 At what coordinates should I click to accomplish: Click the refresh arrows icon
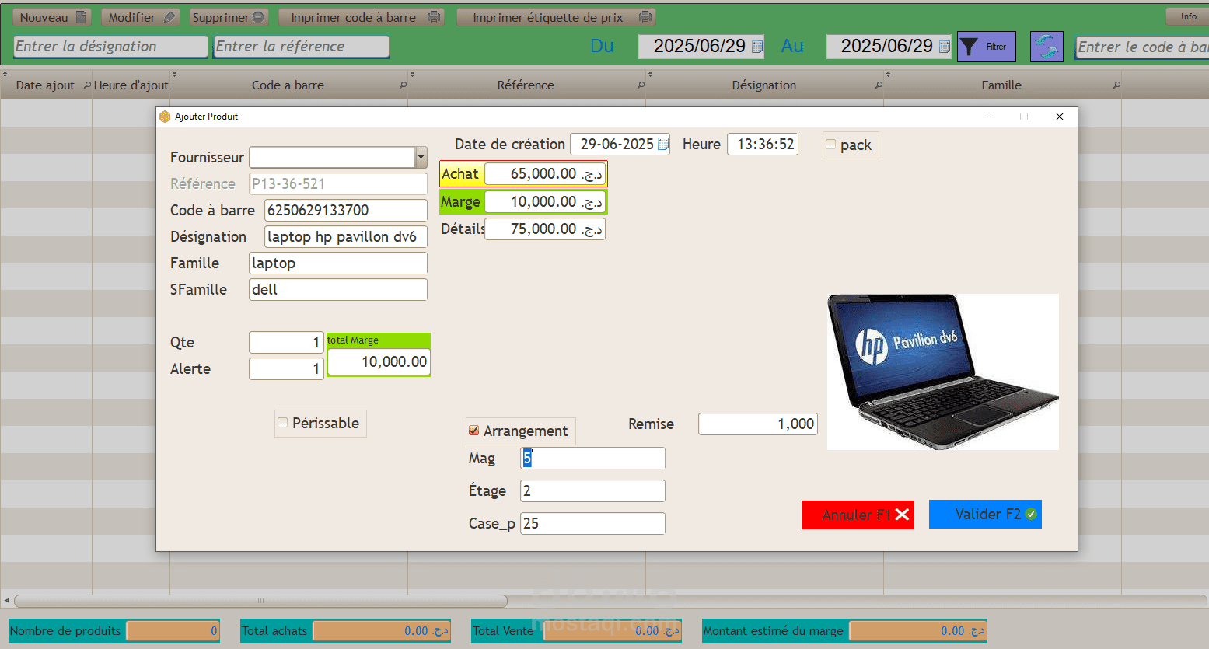[1047, 47]
